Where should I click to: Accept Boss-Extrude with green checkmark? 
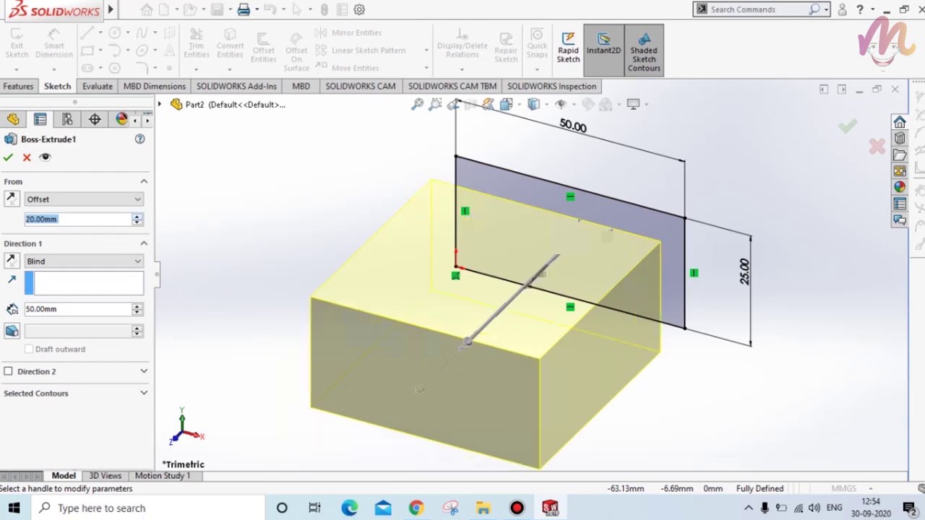8,157
